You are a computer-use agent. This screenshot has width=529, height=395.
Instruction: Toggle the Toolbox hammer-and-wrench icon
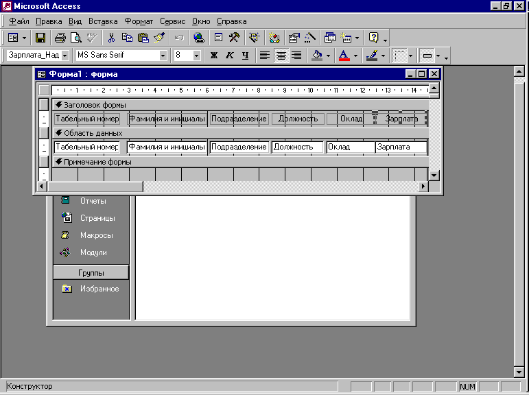tap(234, 38)
